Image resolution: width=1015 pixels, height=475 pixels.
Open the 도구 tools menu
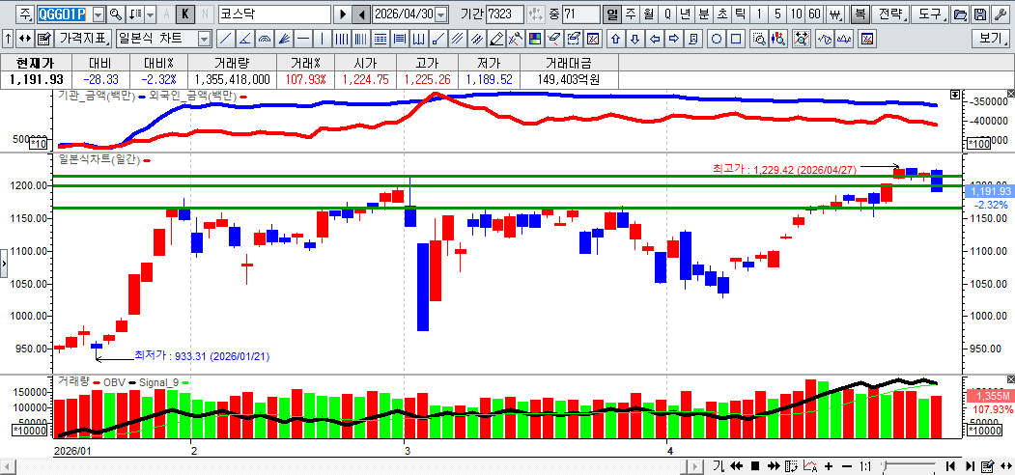point(929,14)
